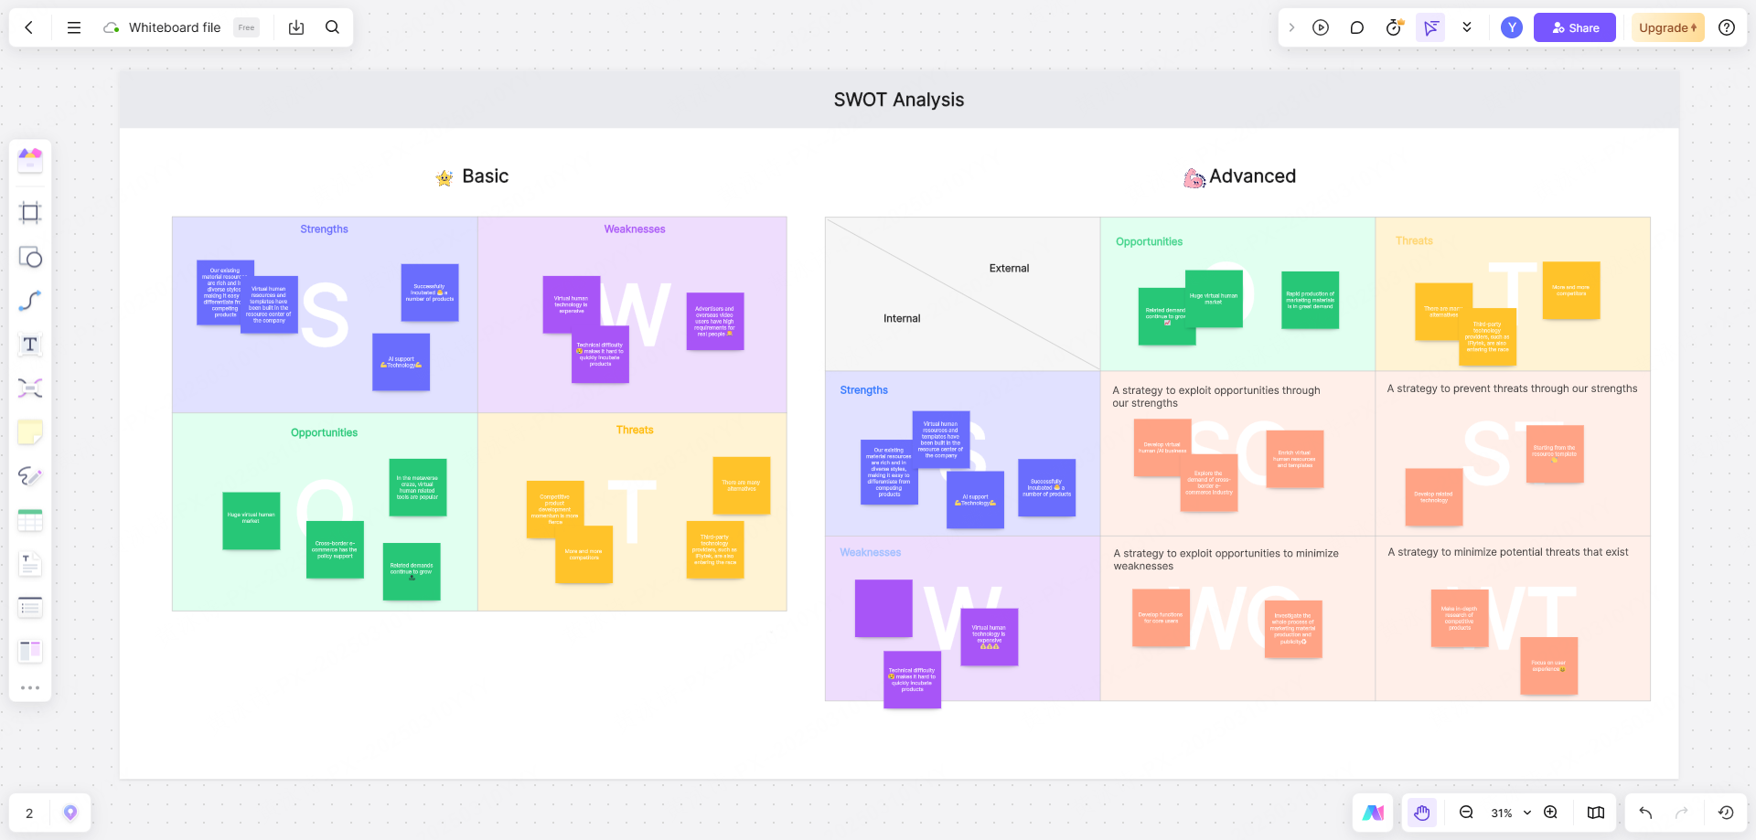Zoom in with plus magnifier
The image size is (1756, 840).
coord(1551,813)
